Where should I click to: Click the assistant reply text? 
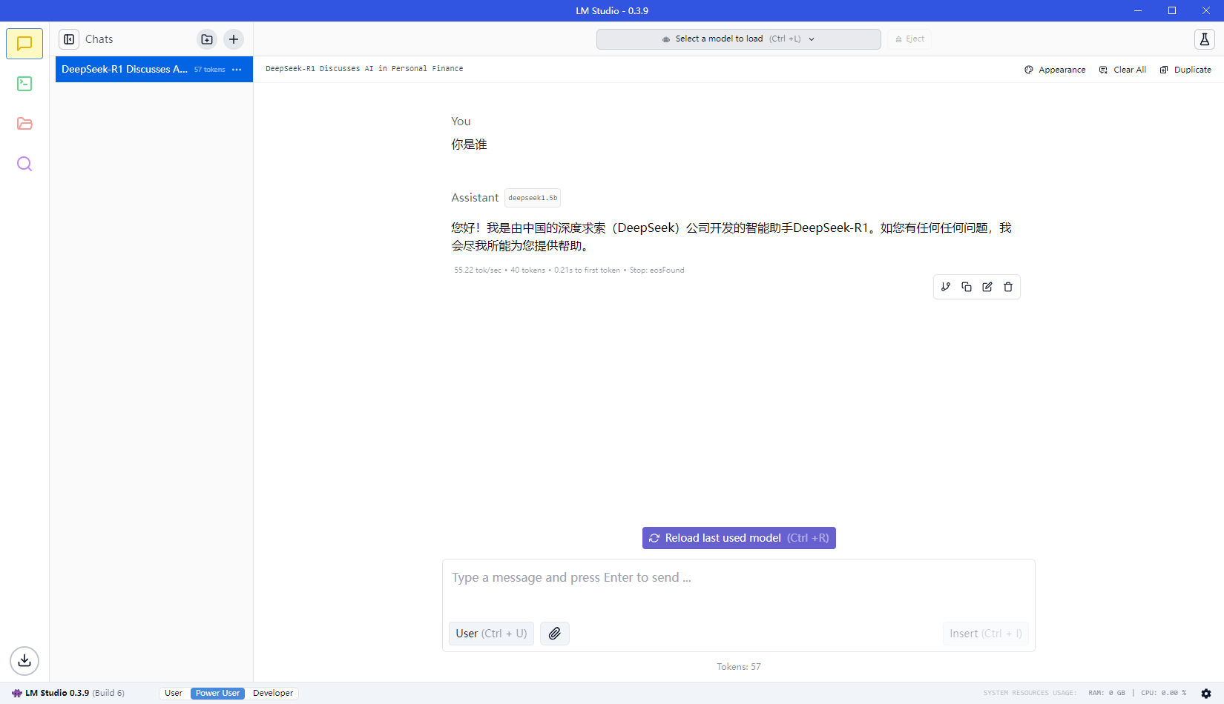pos(731,237)
